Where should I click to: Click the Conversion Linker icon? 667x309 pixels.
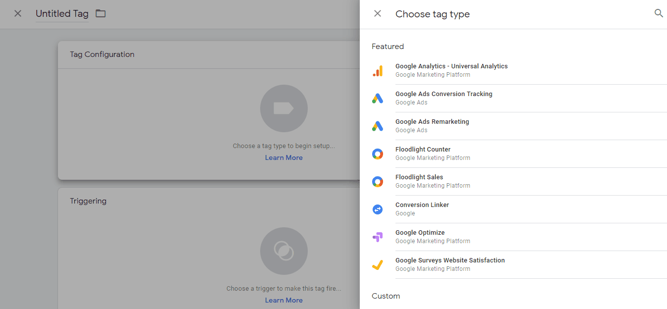378,209
